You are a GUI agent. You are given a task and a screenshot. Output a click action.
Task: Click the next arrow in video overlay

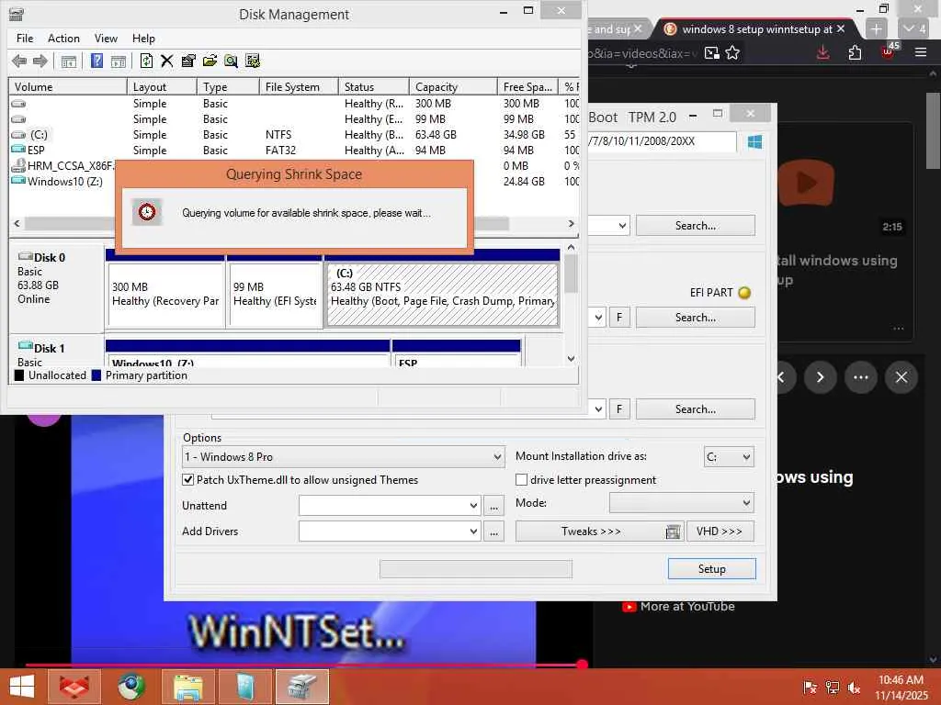pos(820,377)
